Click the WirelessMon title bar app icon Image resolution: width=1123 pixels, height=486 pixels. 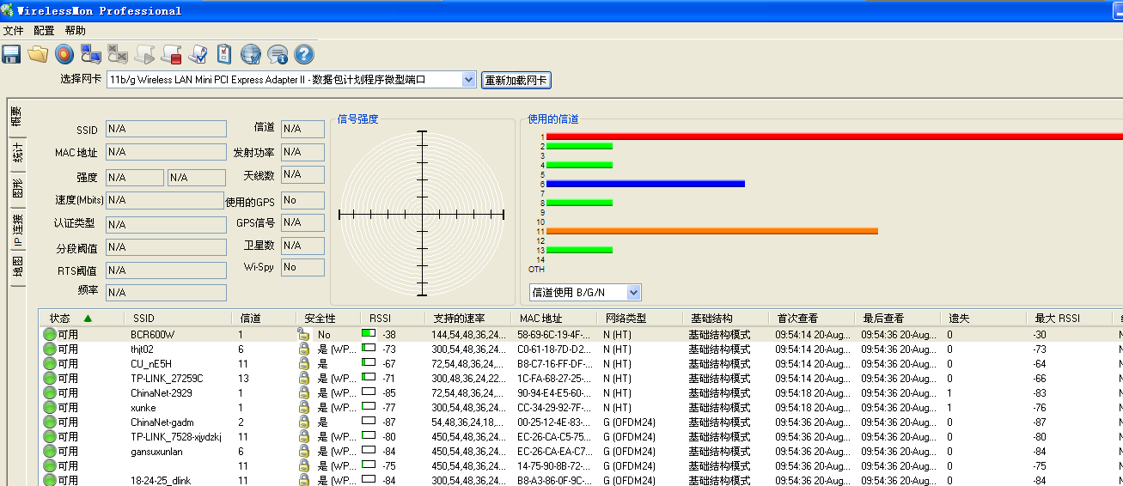click(7, 10)
